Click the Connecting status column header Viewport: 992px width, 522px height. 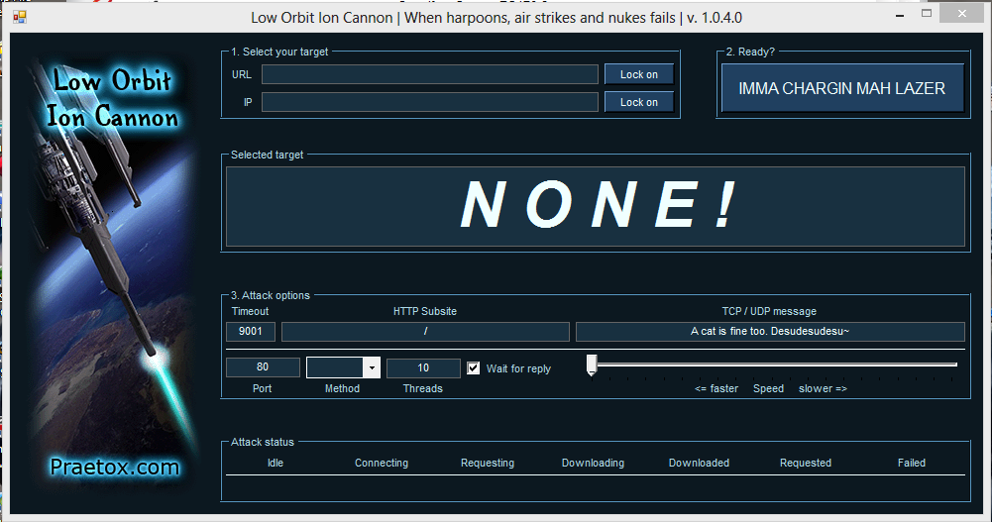point(382,463)
